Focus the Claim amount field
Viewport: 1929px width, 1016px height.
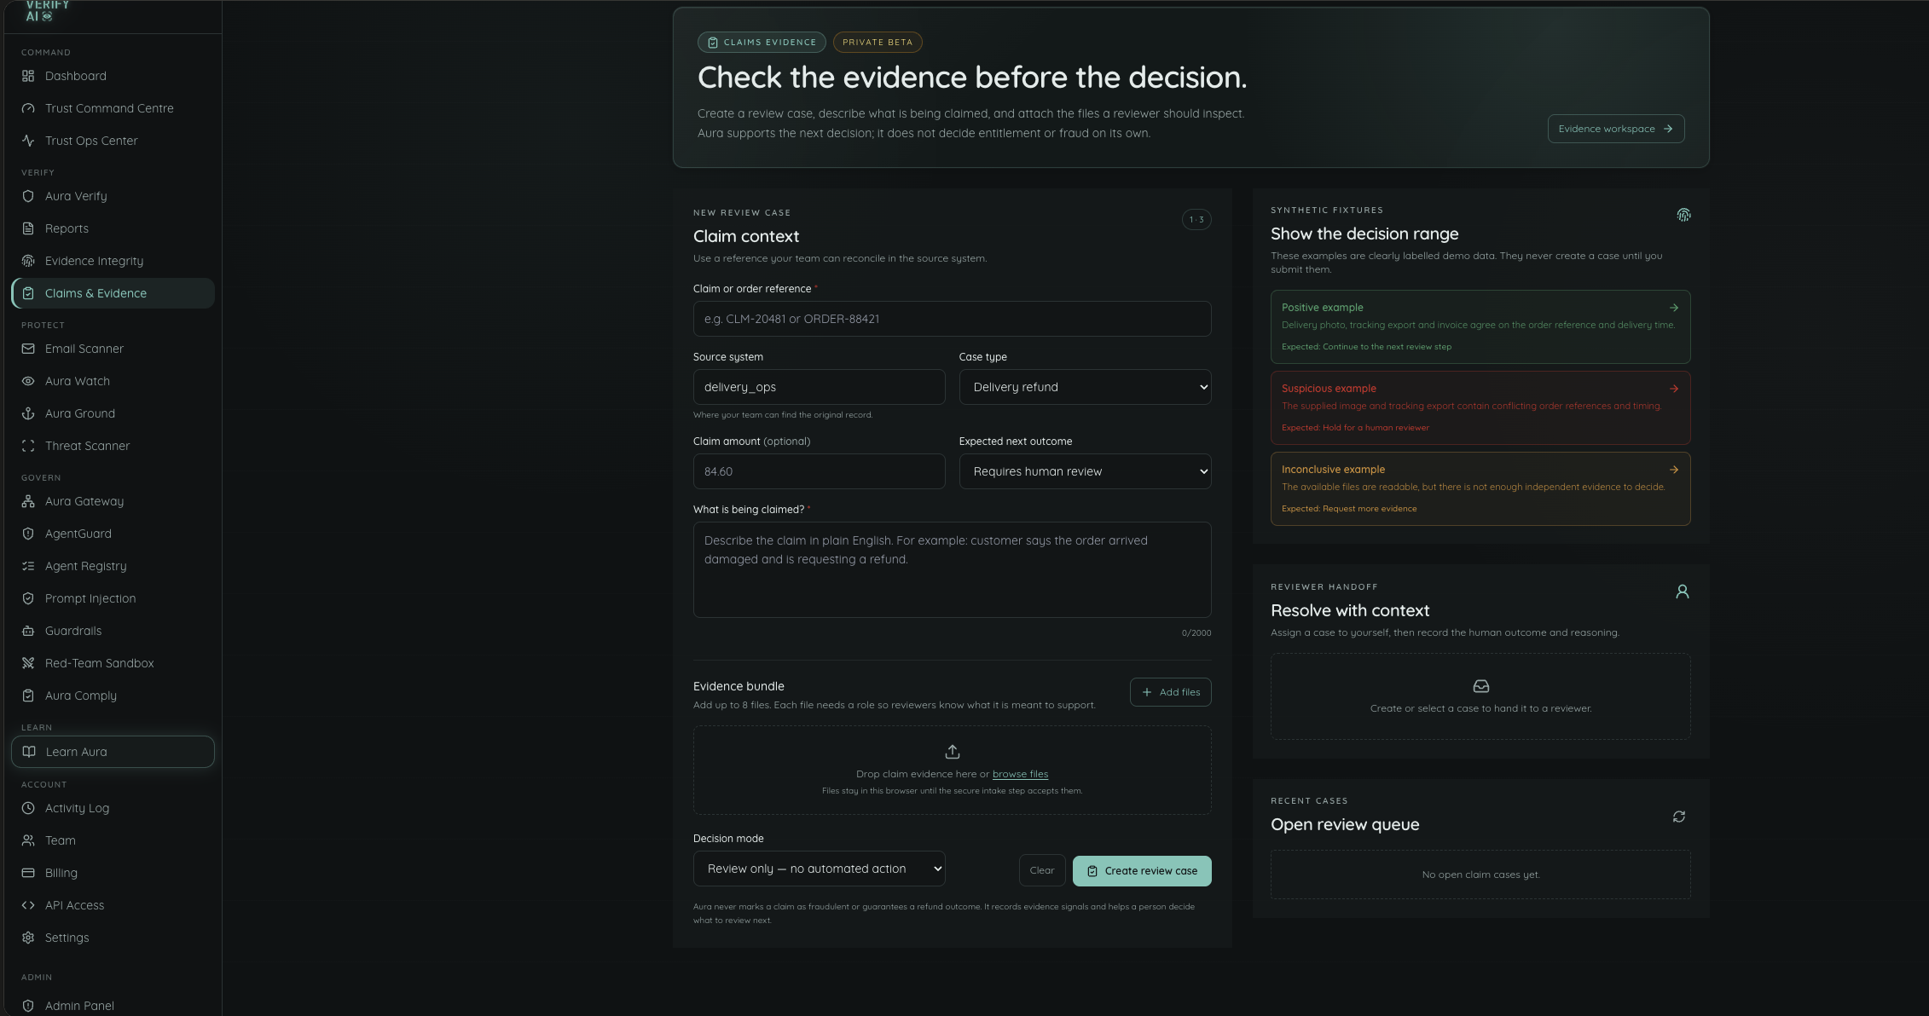point(819,471)
